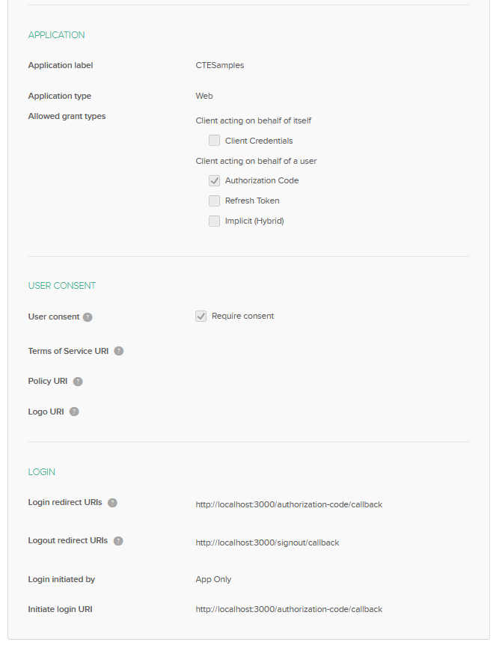The height and width of the screenshot is (645, 499).
Task: Click the LOGIN section heading
Action: click(42, 472)
